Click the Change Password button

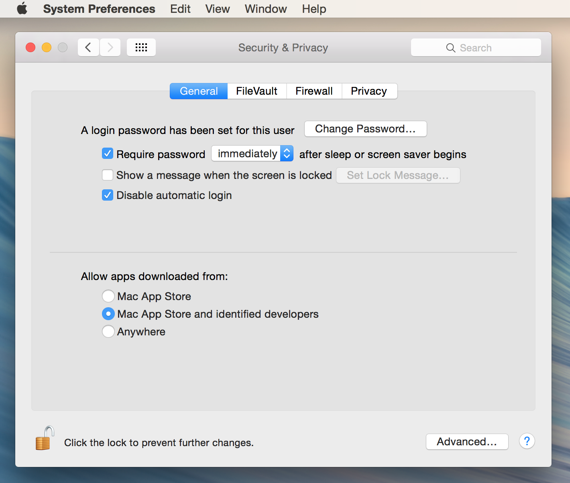(365, 129)
